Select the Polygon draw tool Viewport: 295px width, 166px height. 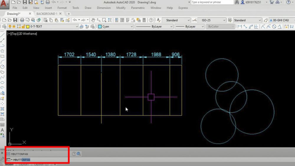pos(2,51)
